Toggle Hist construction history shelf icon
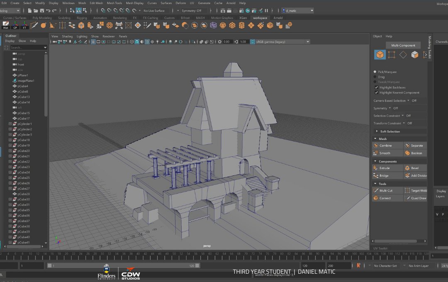 [x=6, y=25]
